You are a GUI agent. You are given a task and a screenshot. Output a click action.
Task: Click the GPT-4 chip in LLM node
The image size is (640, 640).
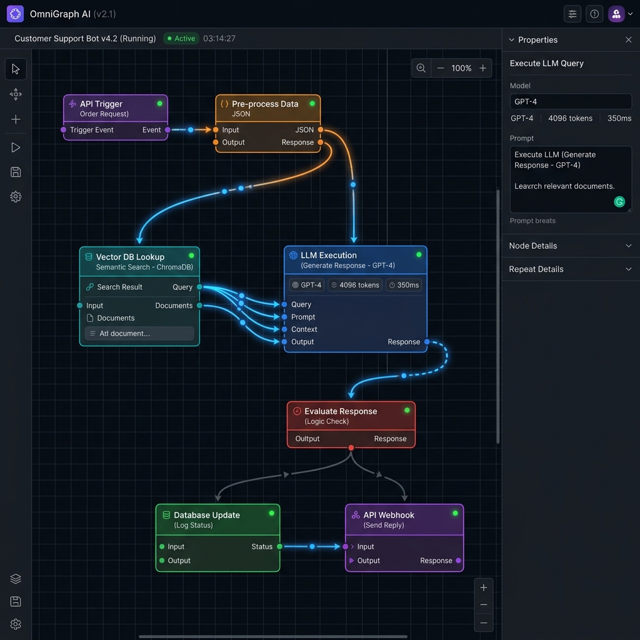click(x=306, y=285)
